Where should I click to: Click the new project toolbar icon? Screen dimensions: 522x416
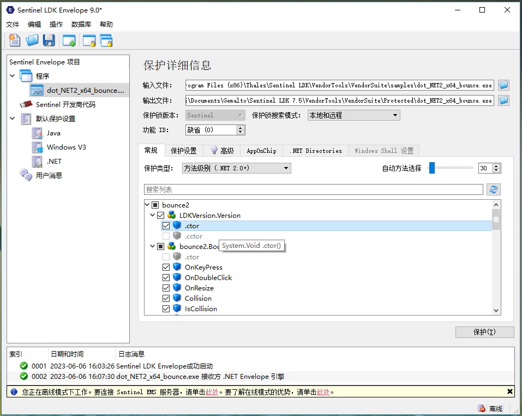point(15,40)
